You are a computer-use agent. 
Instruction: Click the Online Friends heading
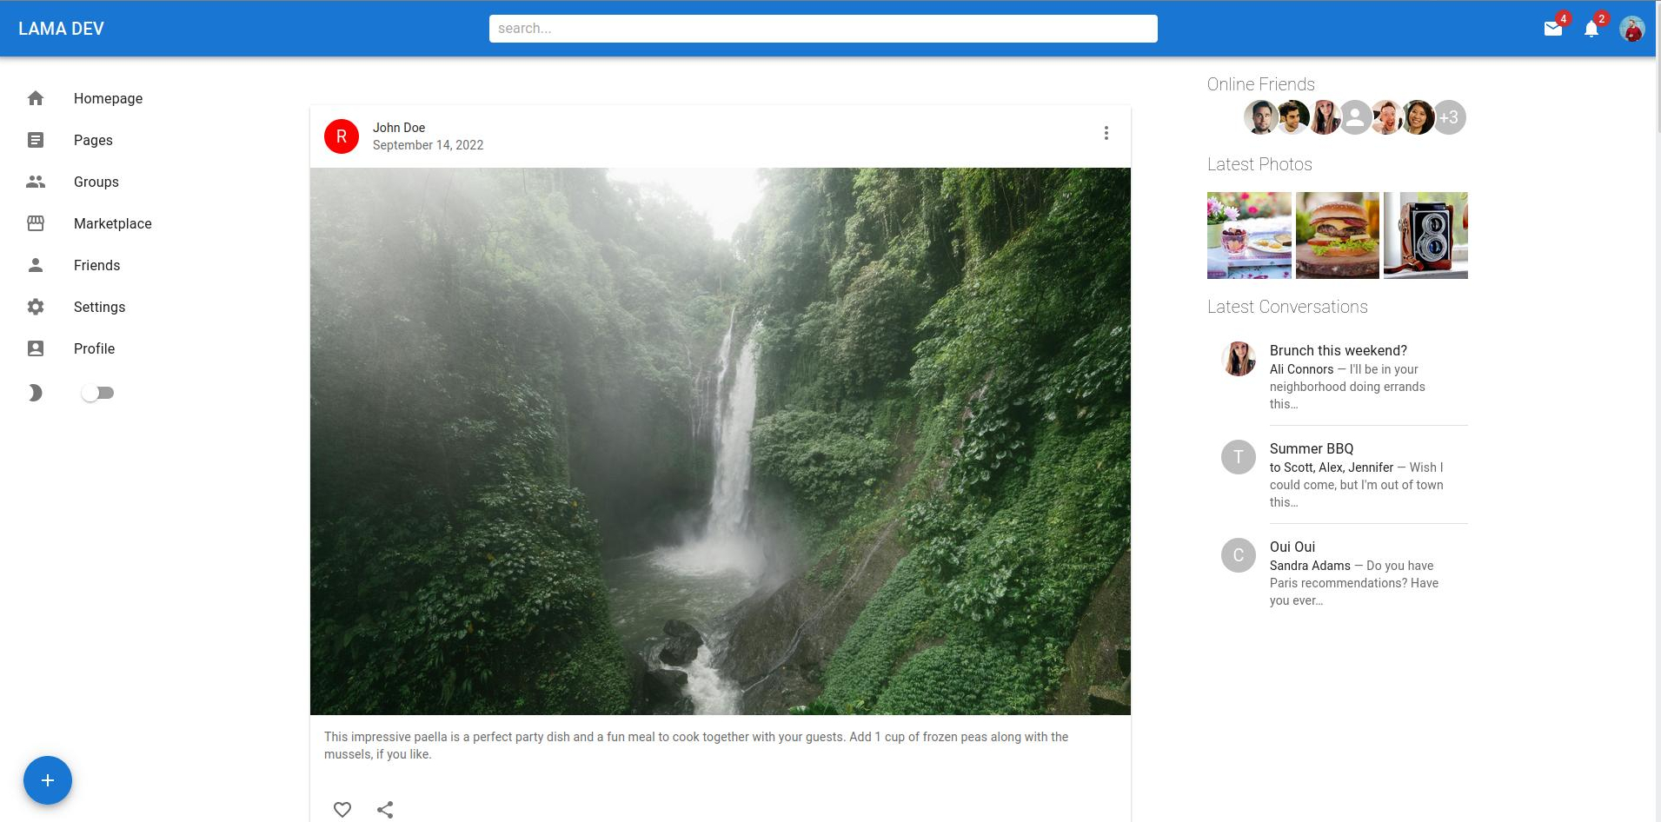click(x=1260, y=84)
